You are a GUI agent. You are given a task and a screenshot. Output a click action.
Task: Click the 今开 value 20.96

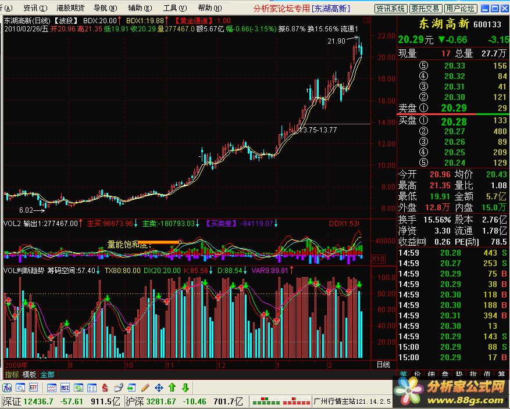point(440,174)
